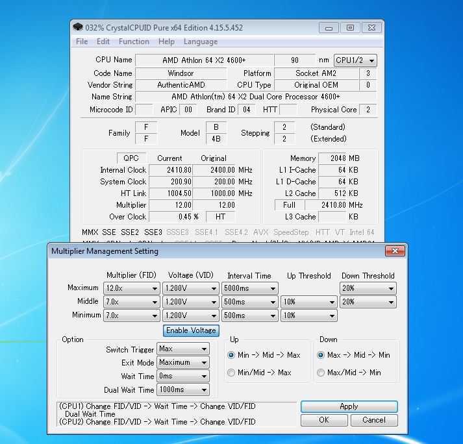Click the Platform value Socket AM2
The image size is (463, 444).
tap(316, 73)
